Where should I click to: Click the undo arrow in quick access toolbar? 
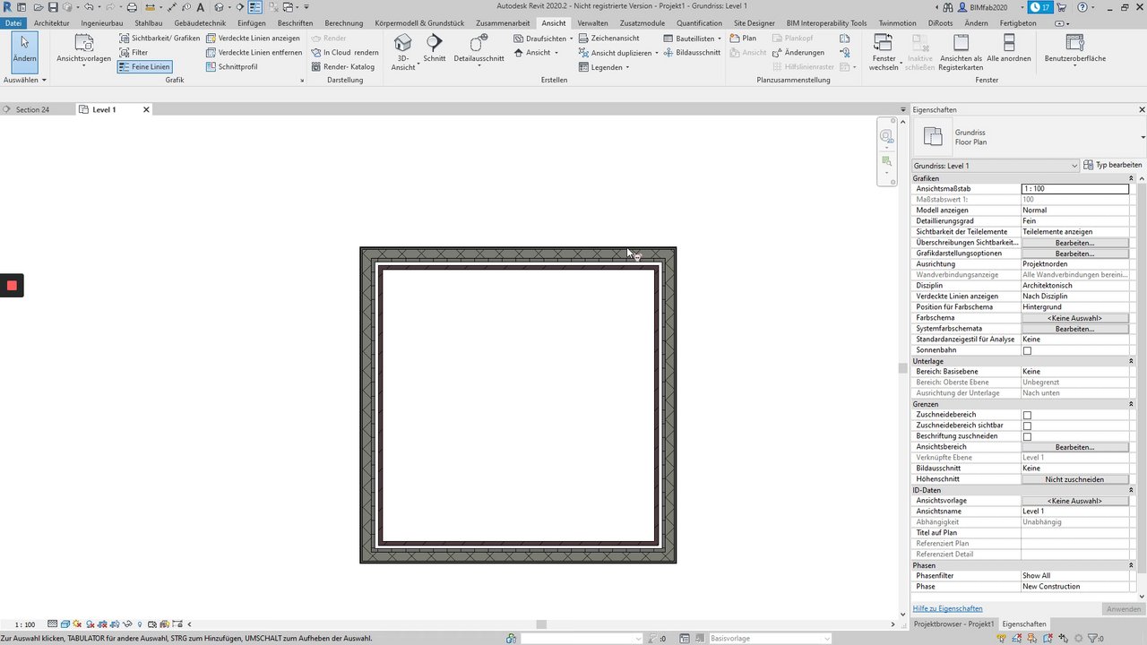point(88,7)
